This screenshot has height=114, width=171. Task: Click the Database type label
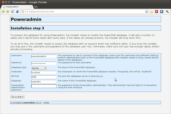pyautogui.click(x=19, y=67)
